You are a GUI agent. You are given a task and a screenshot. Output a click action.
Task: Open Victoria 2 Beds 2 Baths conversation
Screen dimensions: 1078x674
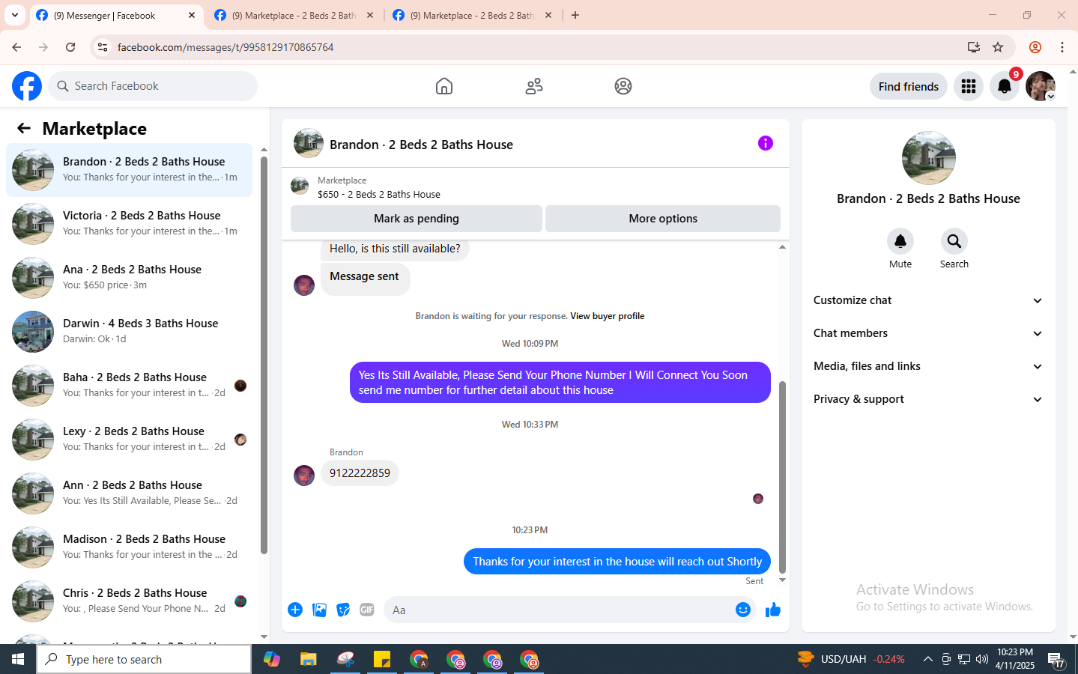[x=129, y=223]
